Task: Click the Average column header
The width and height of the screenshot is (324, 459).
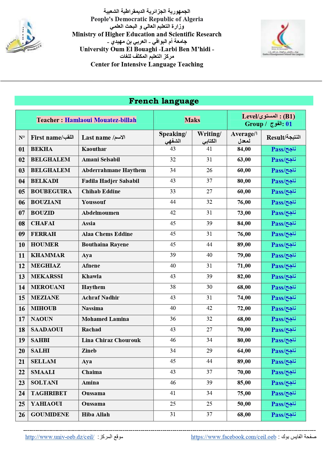Action: point(244,137)
